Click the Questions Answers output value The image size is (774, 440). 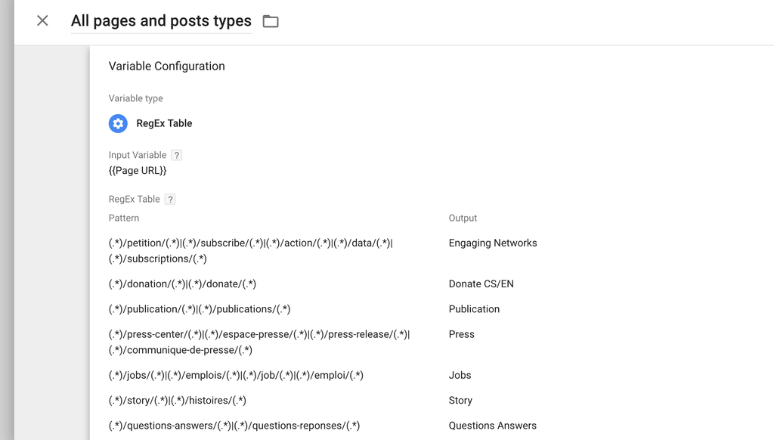(493, 426)
